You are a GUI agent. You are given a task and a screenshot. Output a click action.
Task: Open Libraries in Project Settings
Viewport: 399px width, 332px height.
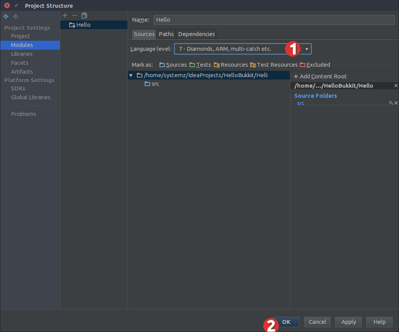pos(22,54)
